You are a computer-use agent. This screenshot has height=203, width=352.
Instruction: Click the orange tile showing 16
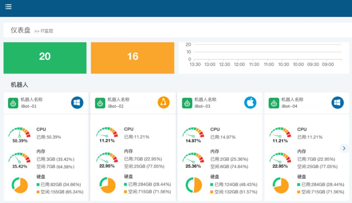[x=132, y=58]
